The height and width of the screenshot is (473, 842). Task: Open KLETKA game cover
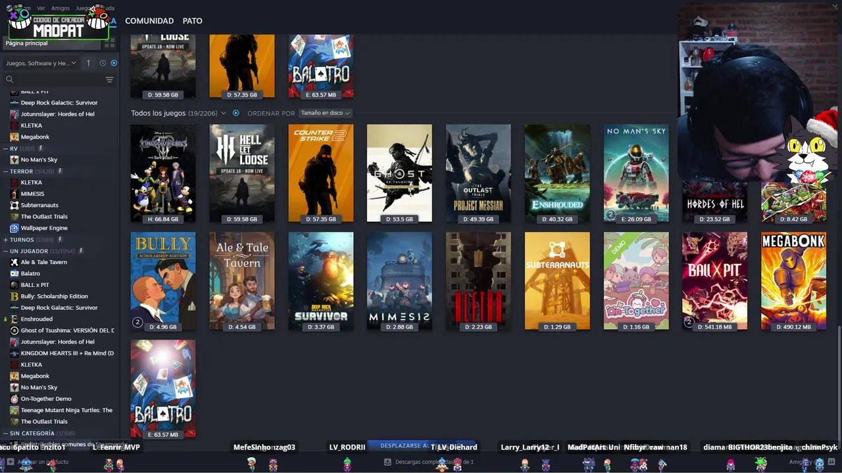(x=478, y=281)
